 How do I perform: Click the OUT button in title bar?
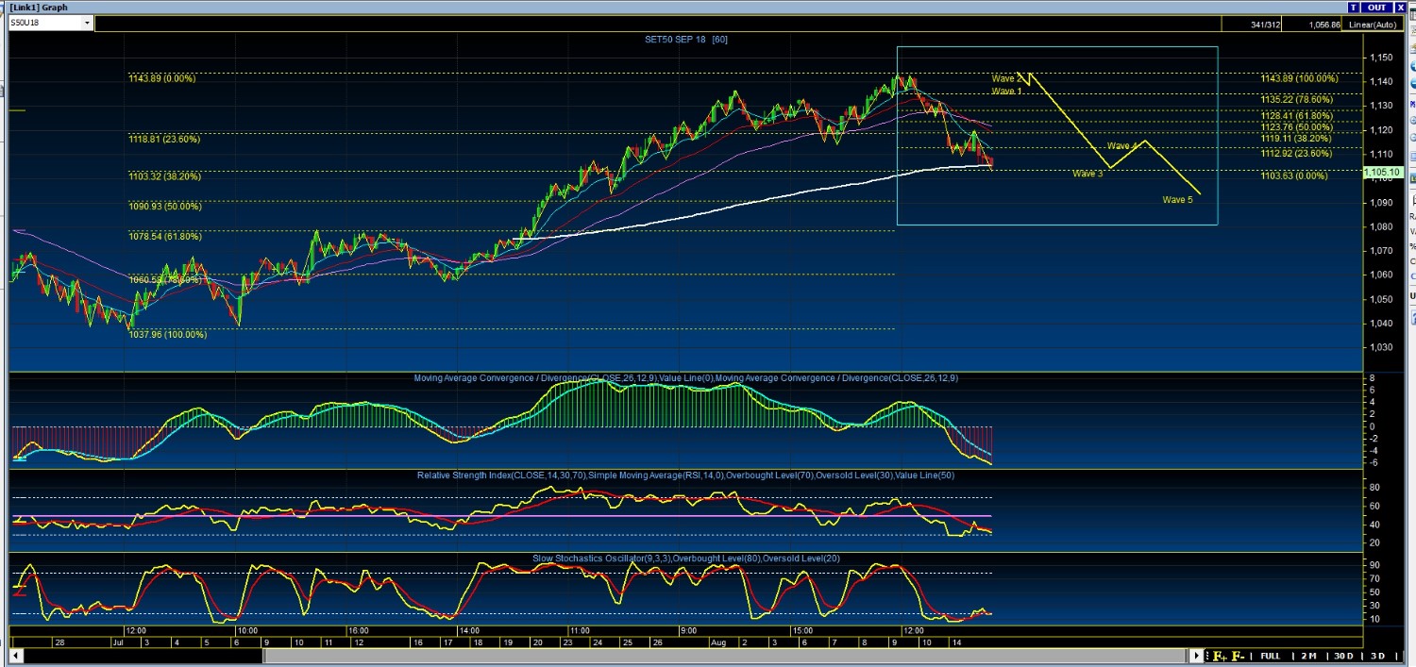click(x=1375, y=7)
